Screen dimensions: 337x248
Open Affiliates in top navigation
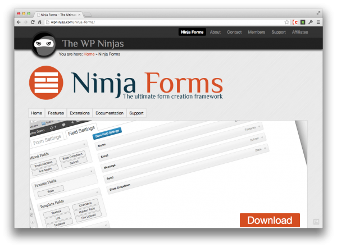[300, 32]
